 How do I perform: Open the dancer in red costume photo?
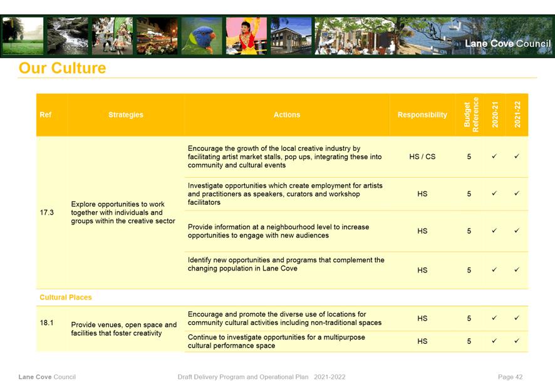tap(246, 36)
